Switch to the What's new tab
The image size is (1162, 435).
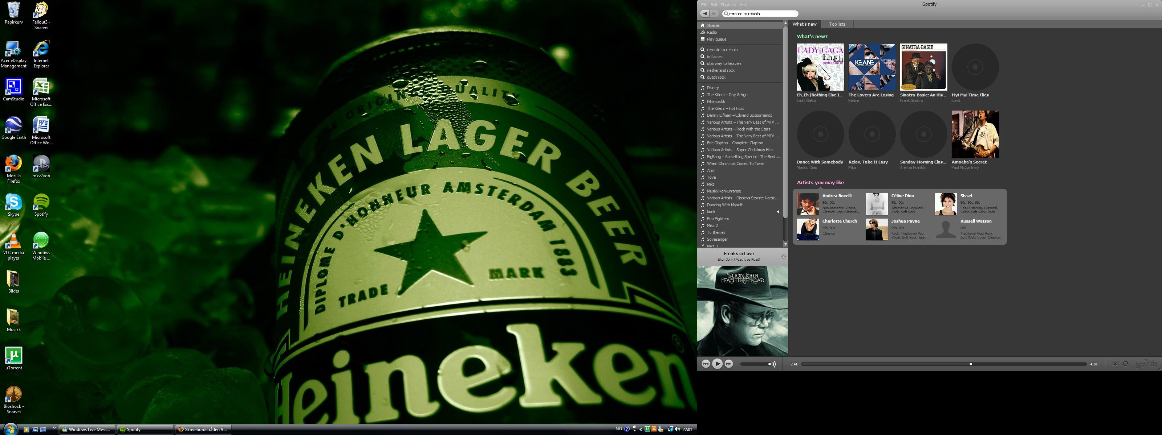click(804, 24)
